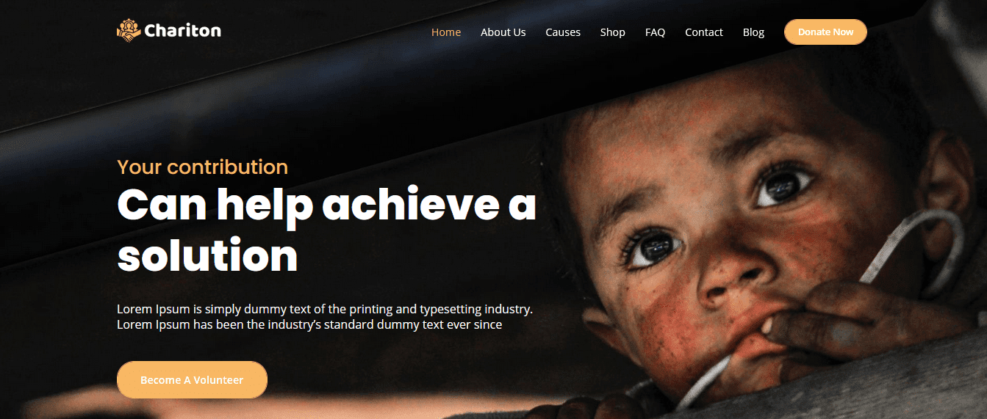Open the Shop menu link
Screen dimensions: 987x419
pos(613,32)
